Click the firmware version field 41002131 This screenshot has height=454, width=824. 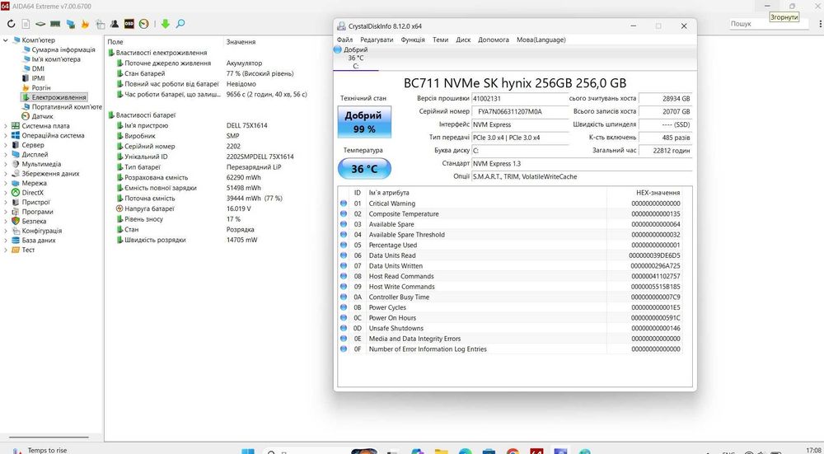click(x=520, y=98)
